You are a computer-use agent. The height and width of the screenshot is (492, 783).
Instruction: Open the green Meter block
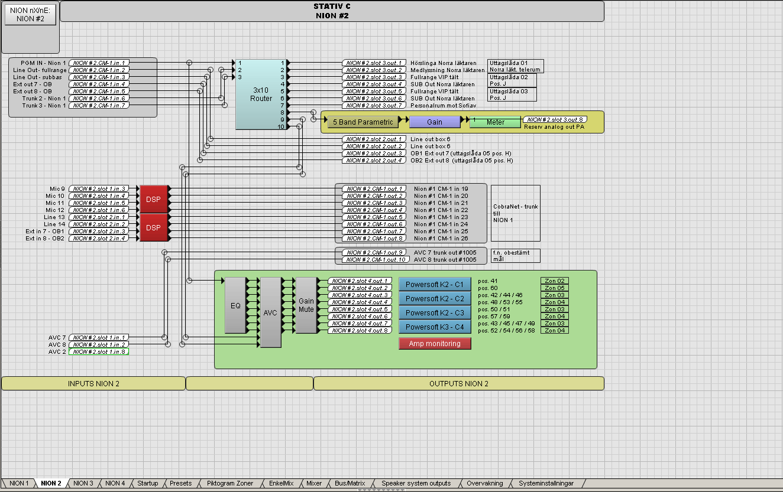coord(495,122)
